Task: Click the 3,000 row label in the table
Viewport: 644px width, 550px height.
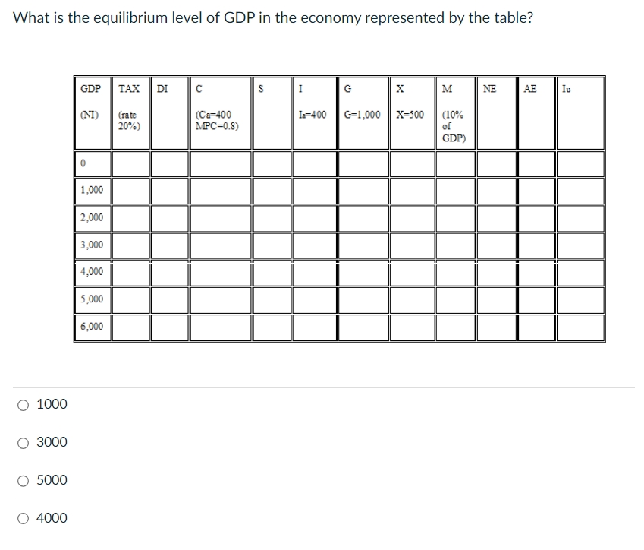Action: coord(90,245)
